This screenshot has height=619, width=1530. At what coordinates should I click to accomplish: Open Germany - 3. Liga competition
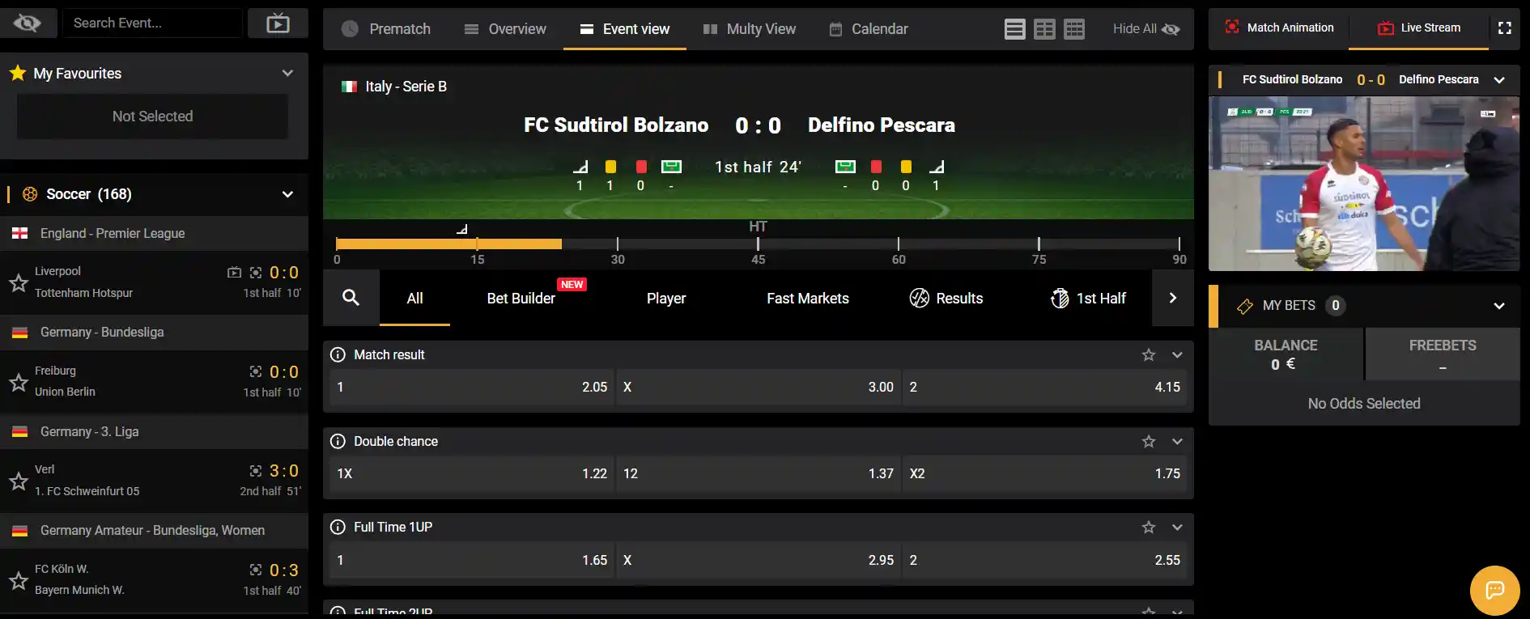point(154,432)
